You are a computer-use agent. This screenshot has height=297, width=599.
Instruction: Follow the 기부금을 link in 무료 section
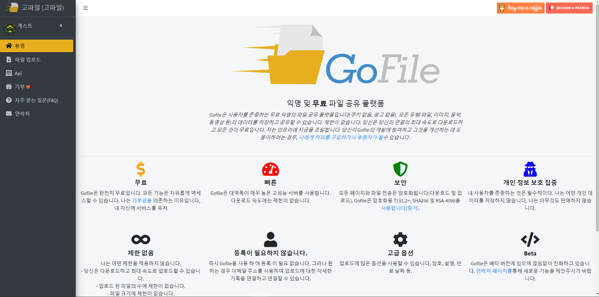point(142,201)
